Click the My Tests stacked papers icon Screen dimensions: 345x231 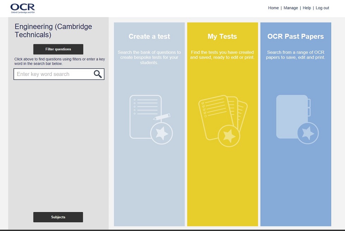point(223,121)
